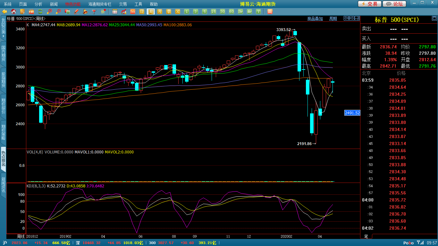Open the 工具 menu
The image size is (438, 246).
[x=138, y=4]
